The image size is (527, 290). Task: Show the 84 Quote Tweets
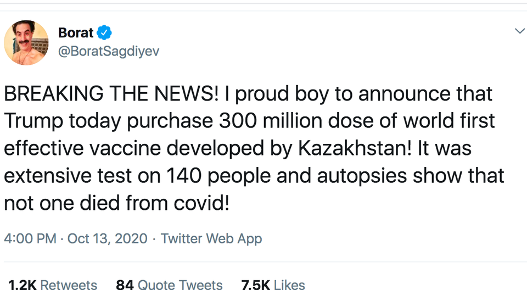(x=169, y=284)
